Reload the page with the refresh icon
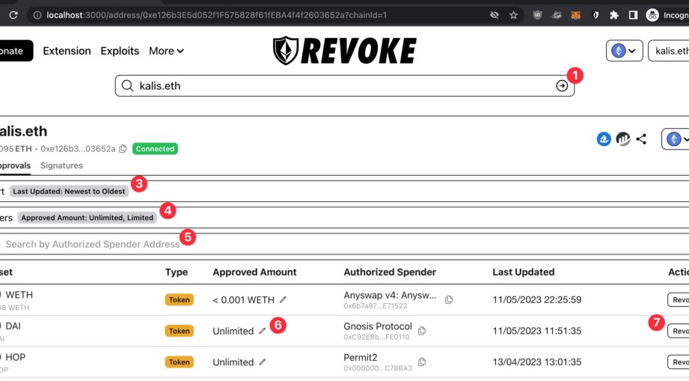The image size is (689, 381). coord(13,15)
